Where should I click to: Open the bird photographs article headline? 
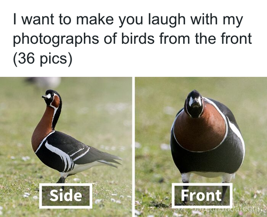click(x=132, y=39)
